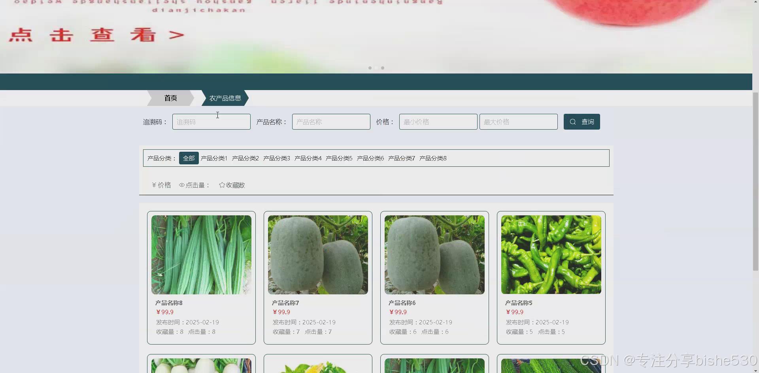Filter by 产品分类3
The image size is (759, 373).
click(x=276, y=158)
